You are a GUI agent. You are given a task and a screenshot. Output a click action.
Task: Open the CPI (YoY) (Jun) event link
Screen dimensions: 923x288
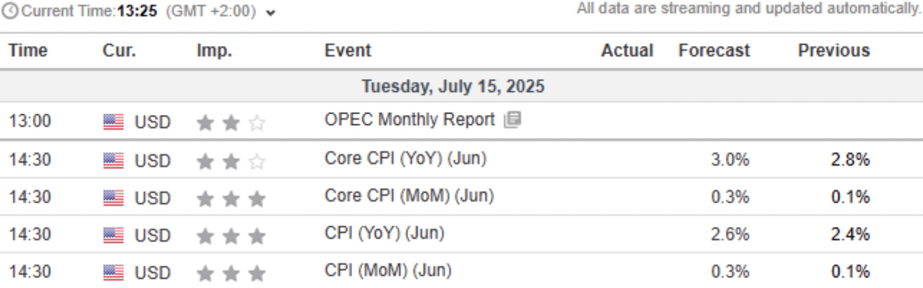[384, 234]
